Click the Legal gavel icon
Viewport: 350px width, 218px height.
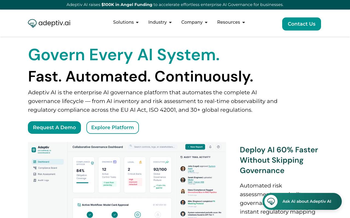click(141, 162)
